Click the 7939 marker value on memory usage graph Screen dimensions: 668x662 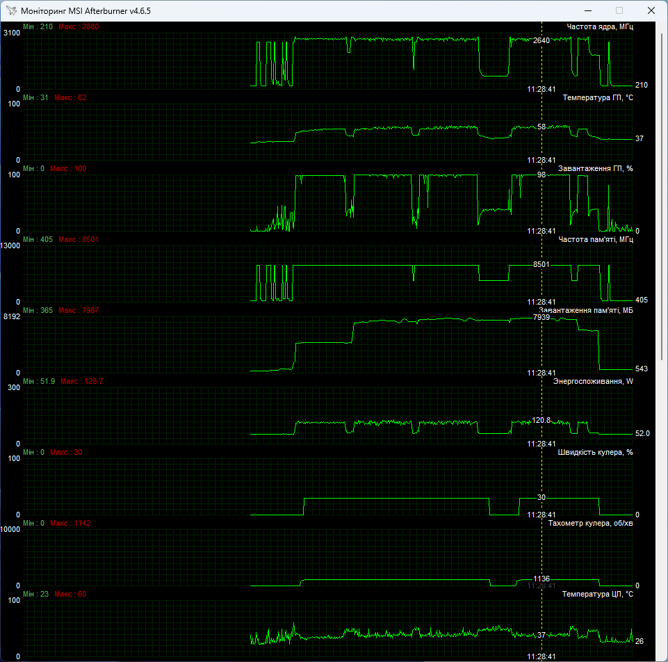pyautogui.click(x=541, y=317)
